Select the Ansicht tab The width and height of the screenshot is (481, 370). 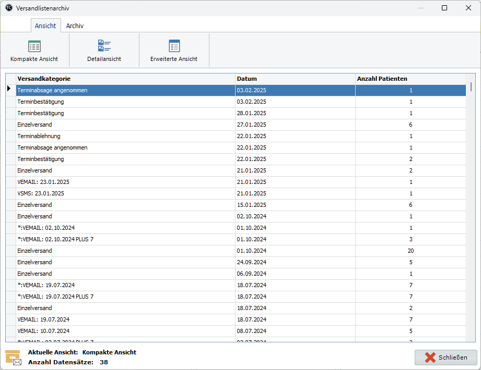[x=45, y=26]
